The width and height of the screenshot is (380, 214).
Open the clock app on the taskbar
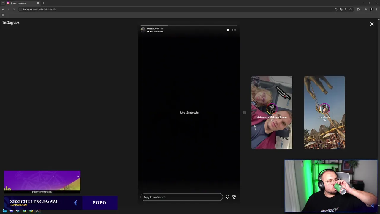tap(37, 211)
